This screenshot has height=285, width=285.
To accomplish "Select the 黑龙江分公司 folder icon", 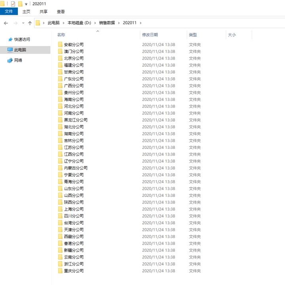I will (60, 120).
